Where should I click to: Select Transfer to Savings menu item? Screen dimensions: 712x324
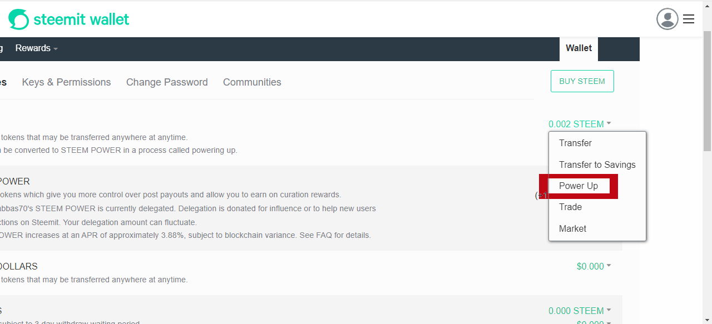tap(597, 165)
